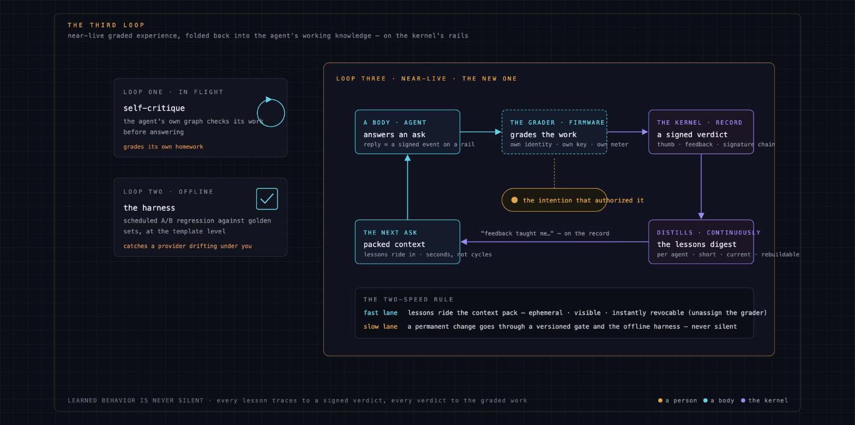This screenshot has width=855, height=425.
Task: Click the purple 'the kernel' legend dot
Action: 743,401
